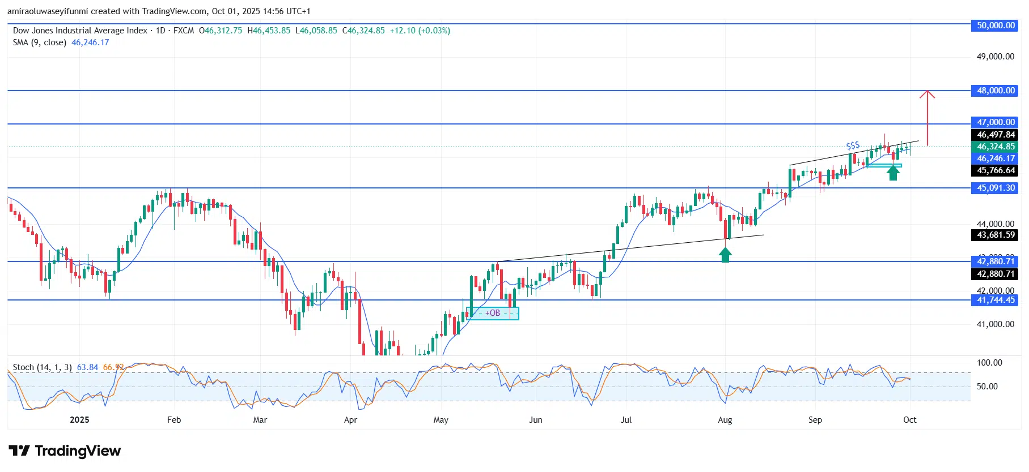The height and width of the screenshot is (472, 1029).
Task: Click the small cyan rectangle above September green arrow
Action: tap(883, 165)
